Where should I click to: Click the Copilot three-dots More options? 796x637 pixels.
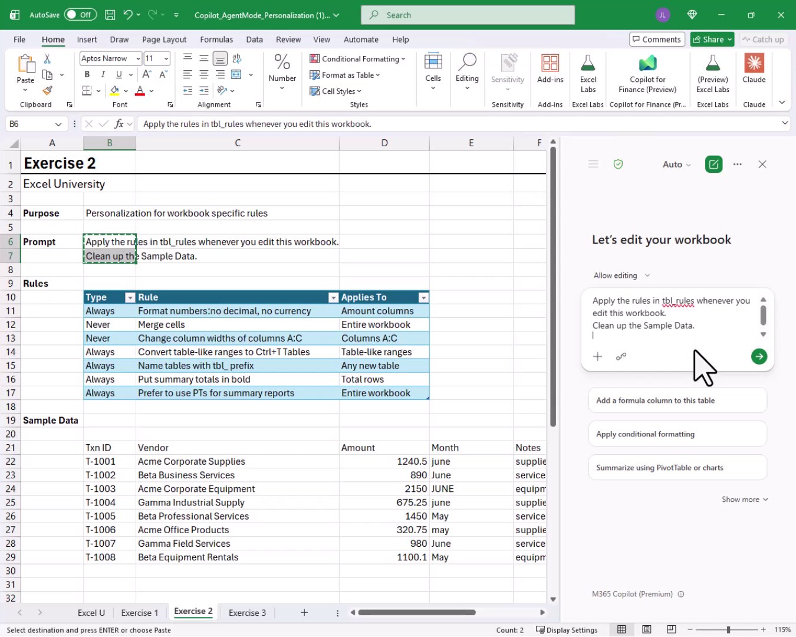738,164
